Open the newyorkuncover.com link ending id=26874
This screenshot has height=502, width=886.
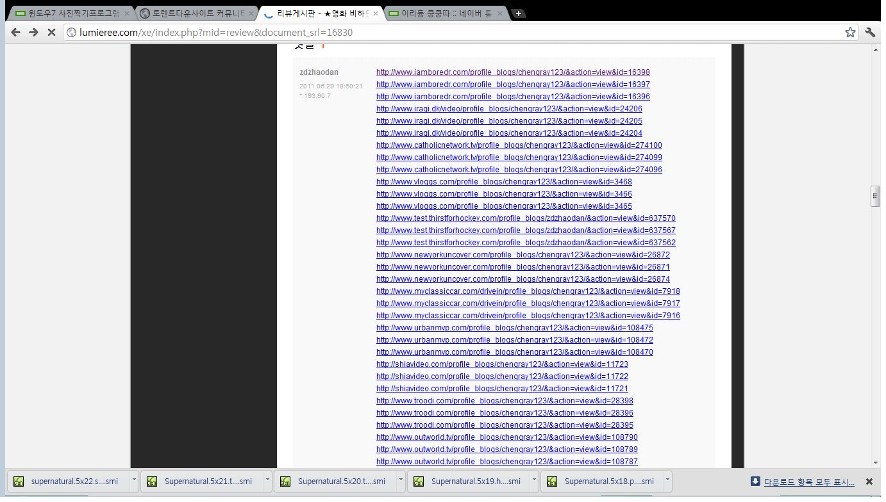(523, 279)
